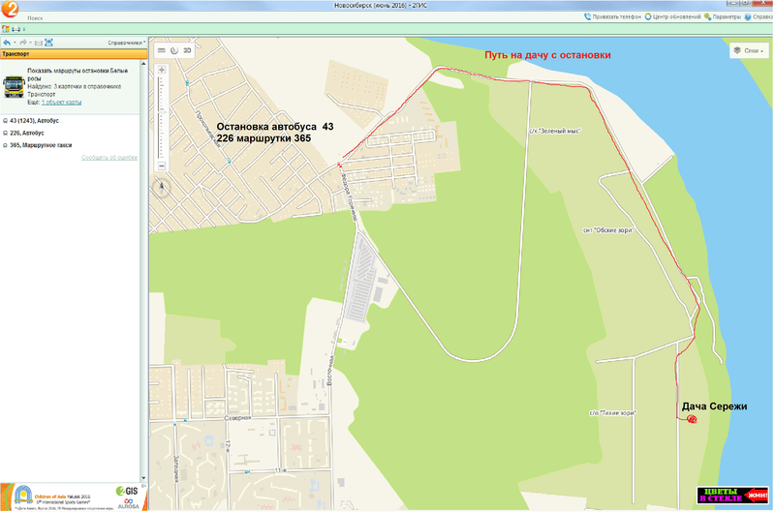Click the yellow bus picture
775x512 pixels.
tap(14, 86)
